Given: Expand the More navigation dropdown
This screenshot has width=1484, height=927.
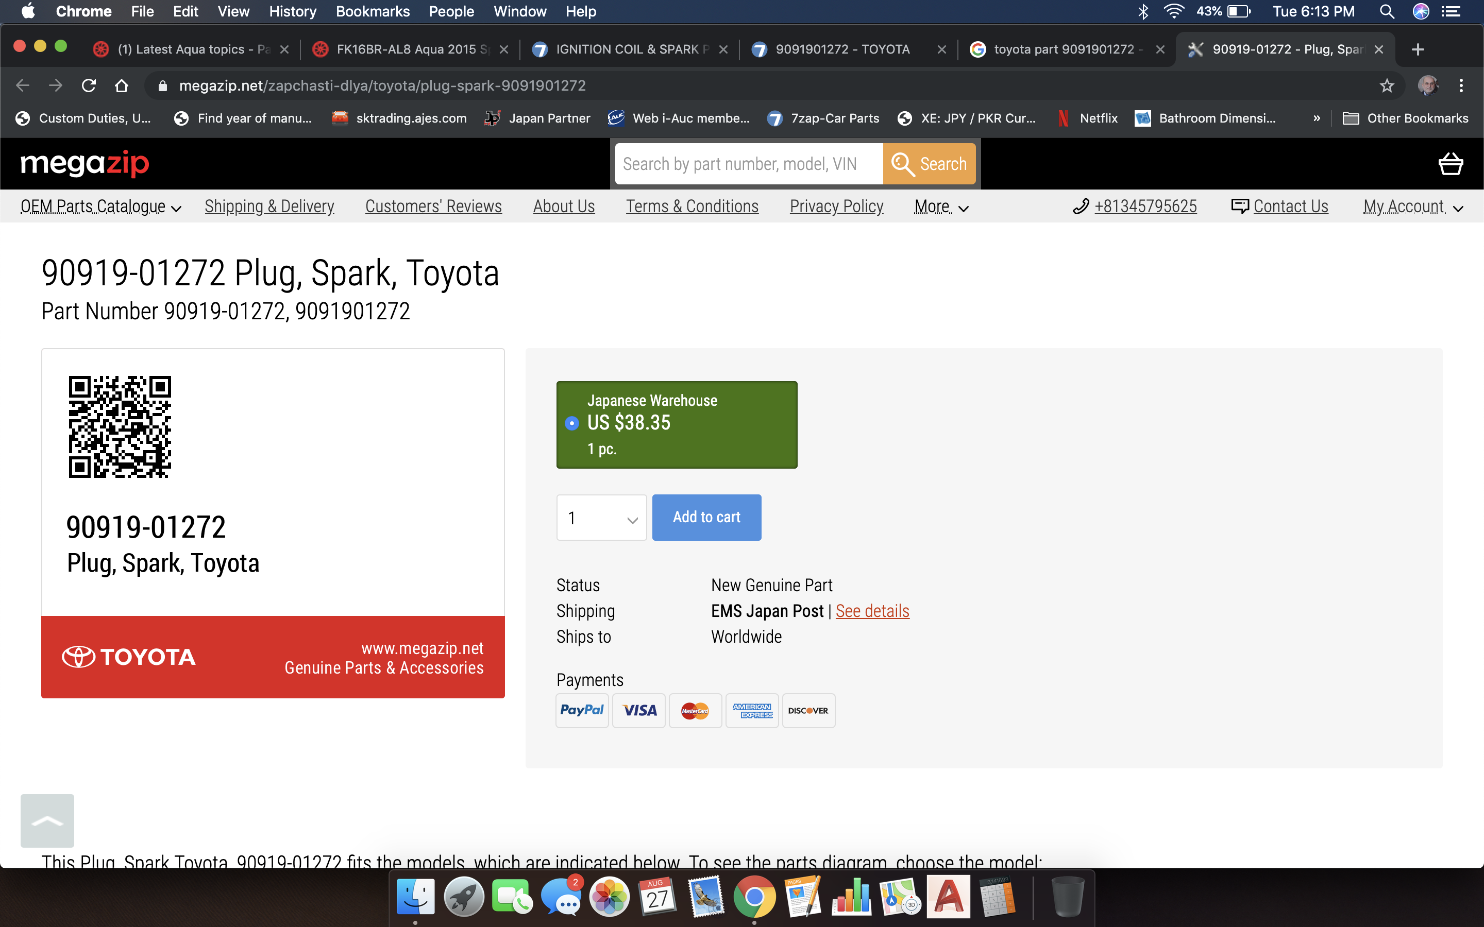Looking at the screenshot, I should pyautogui.click(x=941, y=207).
